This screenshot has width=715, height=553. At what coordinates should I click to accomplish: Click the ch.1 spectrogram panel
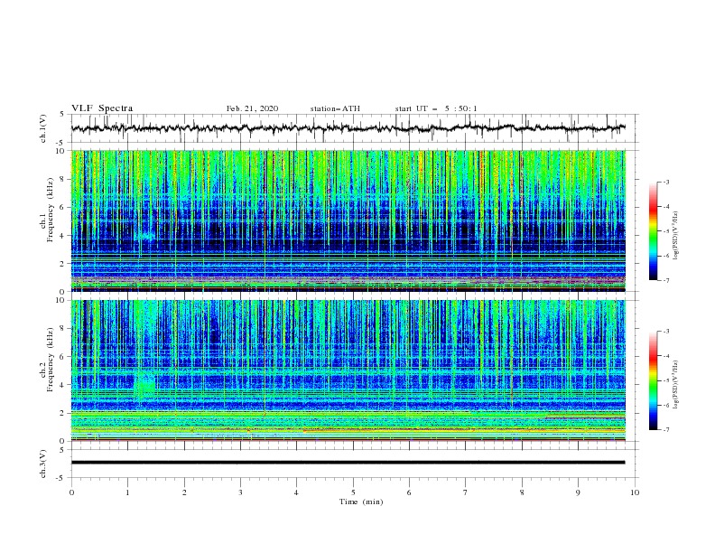tap(348, 220)
